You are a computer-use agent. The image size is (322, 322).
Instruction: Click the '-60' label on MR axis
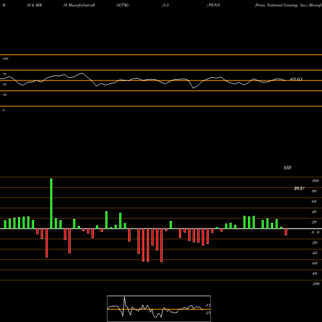314,263
